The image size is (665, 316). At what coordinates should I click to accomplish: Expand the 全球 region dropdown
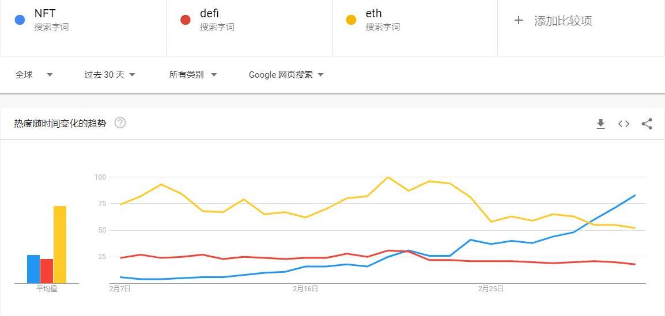tap(33, 75)
